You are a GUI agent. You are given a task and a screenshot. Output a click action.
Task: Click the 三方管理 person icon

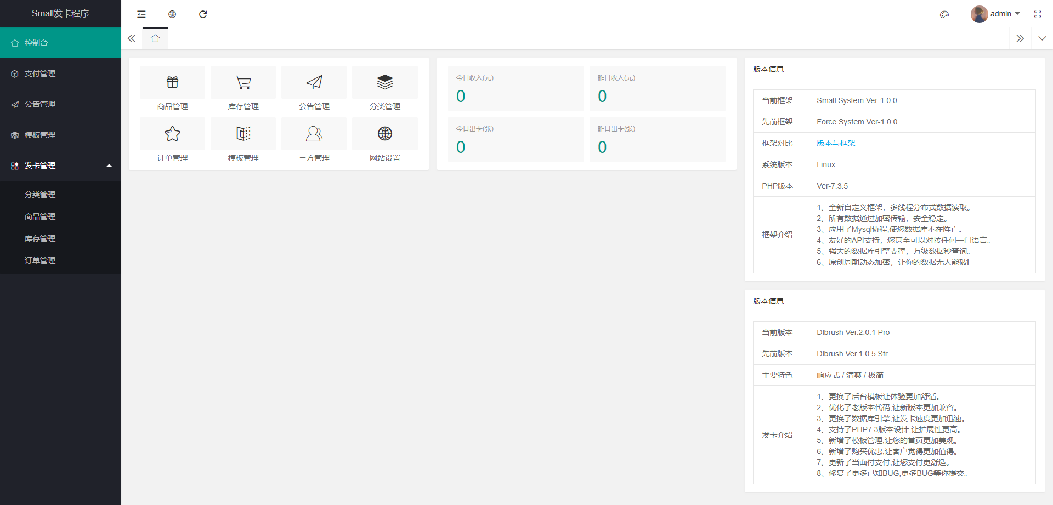click(314, 133)
